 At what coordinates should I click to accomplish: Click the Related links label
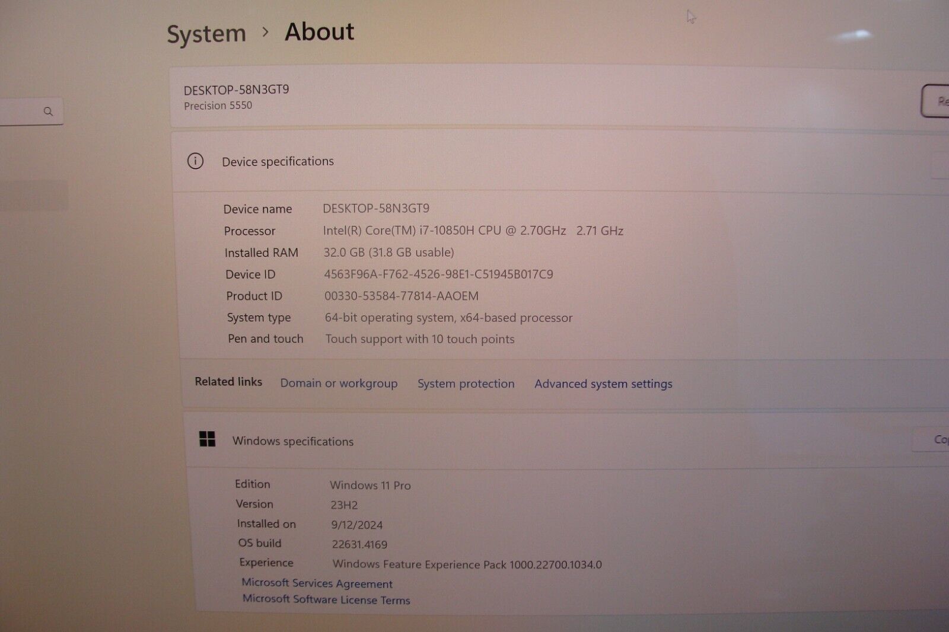228,382
